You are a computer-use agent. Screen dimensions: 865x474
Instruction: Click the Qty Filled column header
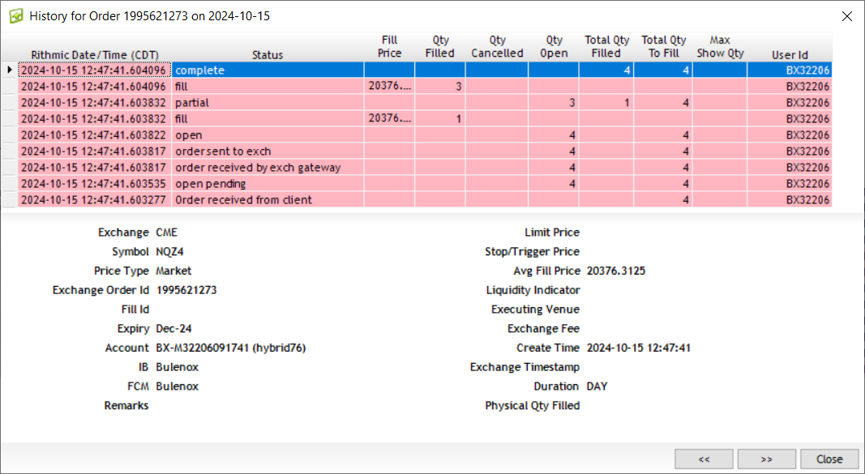pos(440,47)
